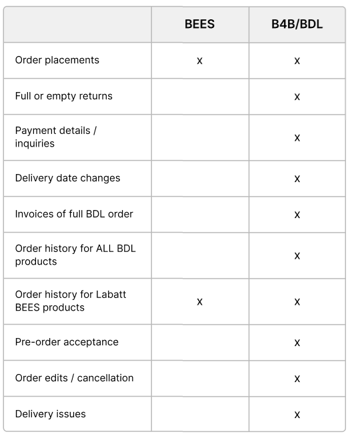Click the B4B/BDL X for Order placements
350x434 pixels.
(297, 61)
